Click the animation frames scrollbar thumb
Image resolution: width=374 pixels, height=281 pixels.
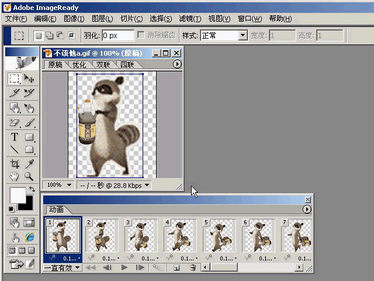coord(224,268)
